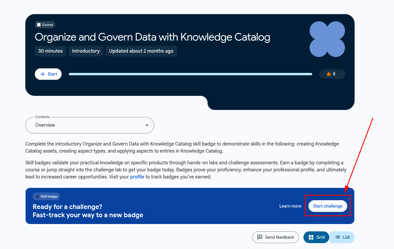Follow the profile hyperlink
This screenshot has height=249, width=394.
tap(137, 177)
